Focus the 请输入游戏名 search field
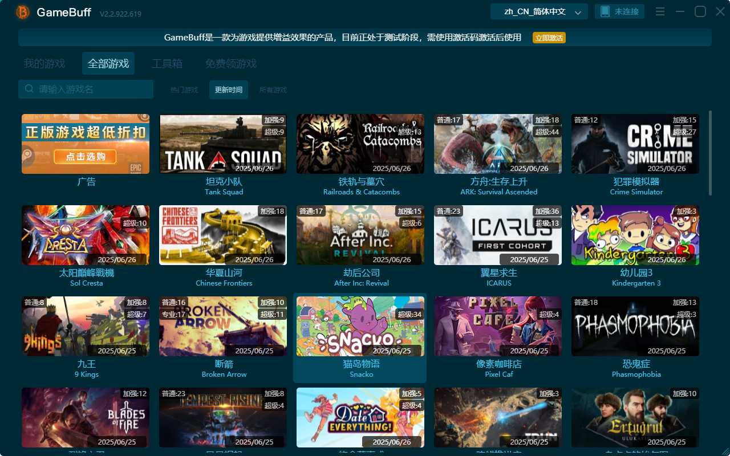730x456 pixels. 86,89
